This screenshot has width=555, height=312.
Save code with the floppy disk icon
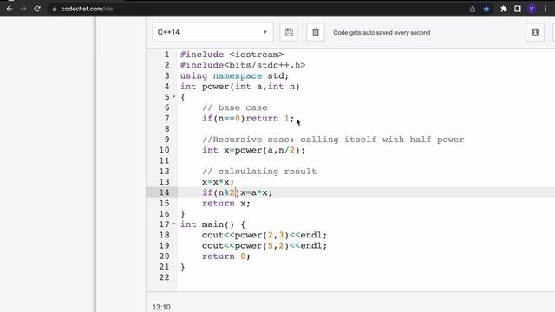tap(289, 32)
